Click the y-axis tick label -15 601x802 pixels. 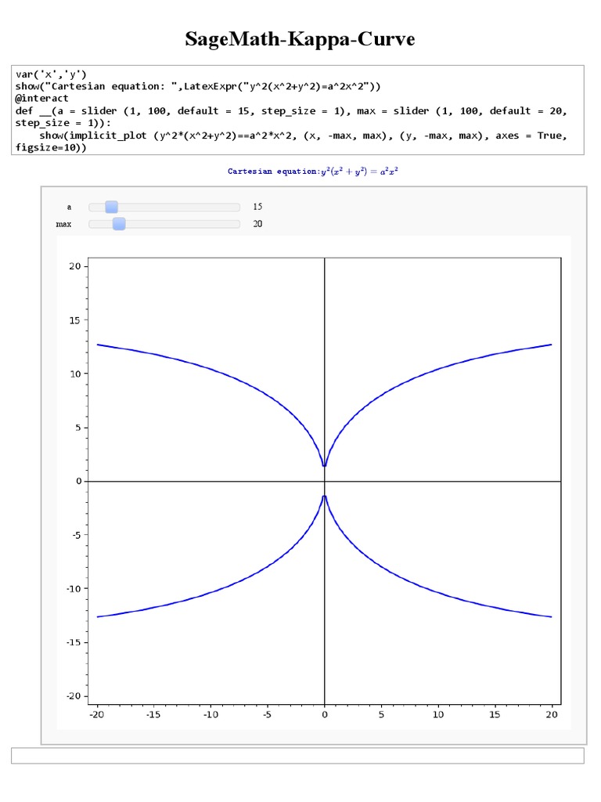click(x=74, y=642)
